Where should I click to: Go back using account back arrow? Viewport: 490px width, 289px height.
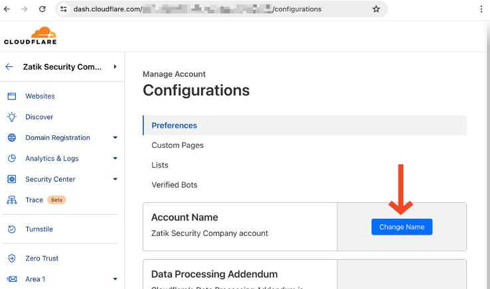(9, 66)
